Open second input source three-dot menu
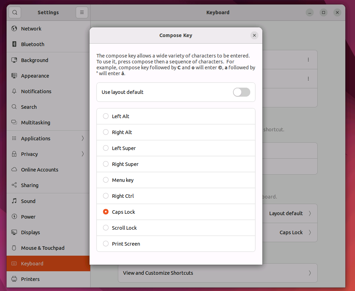Screen dimensions: 355x291 pos(308,79)
